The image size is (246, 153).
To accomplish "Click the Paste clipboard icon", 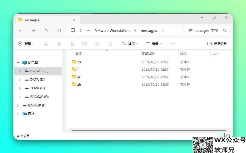I will [x=72, y=44].
